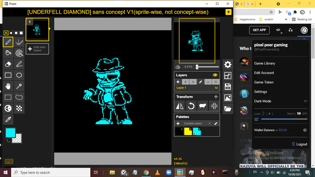Open Game Library in account menu
The height and width of the screenshot is (177, 315).
point(264,63)
